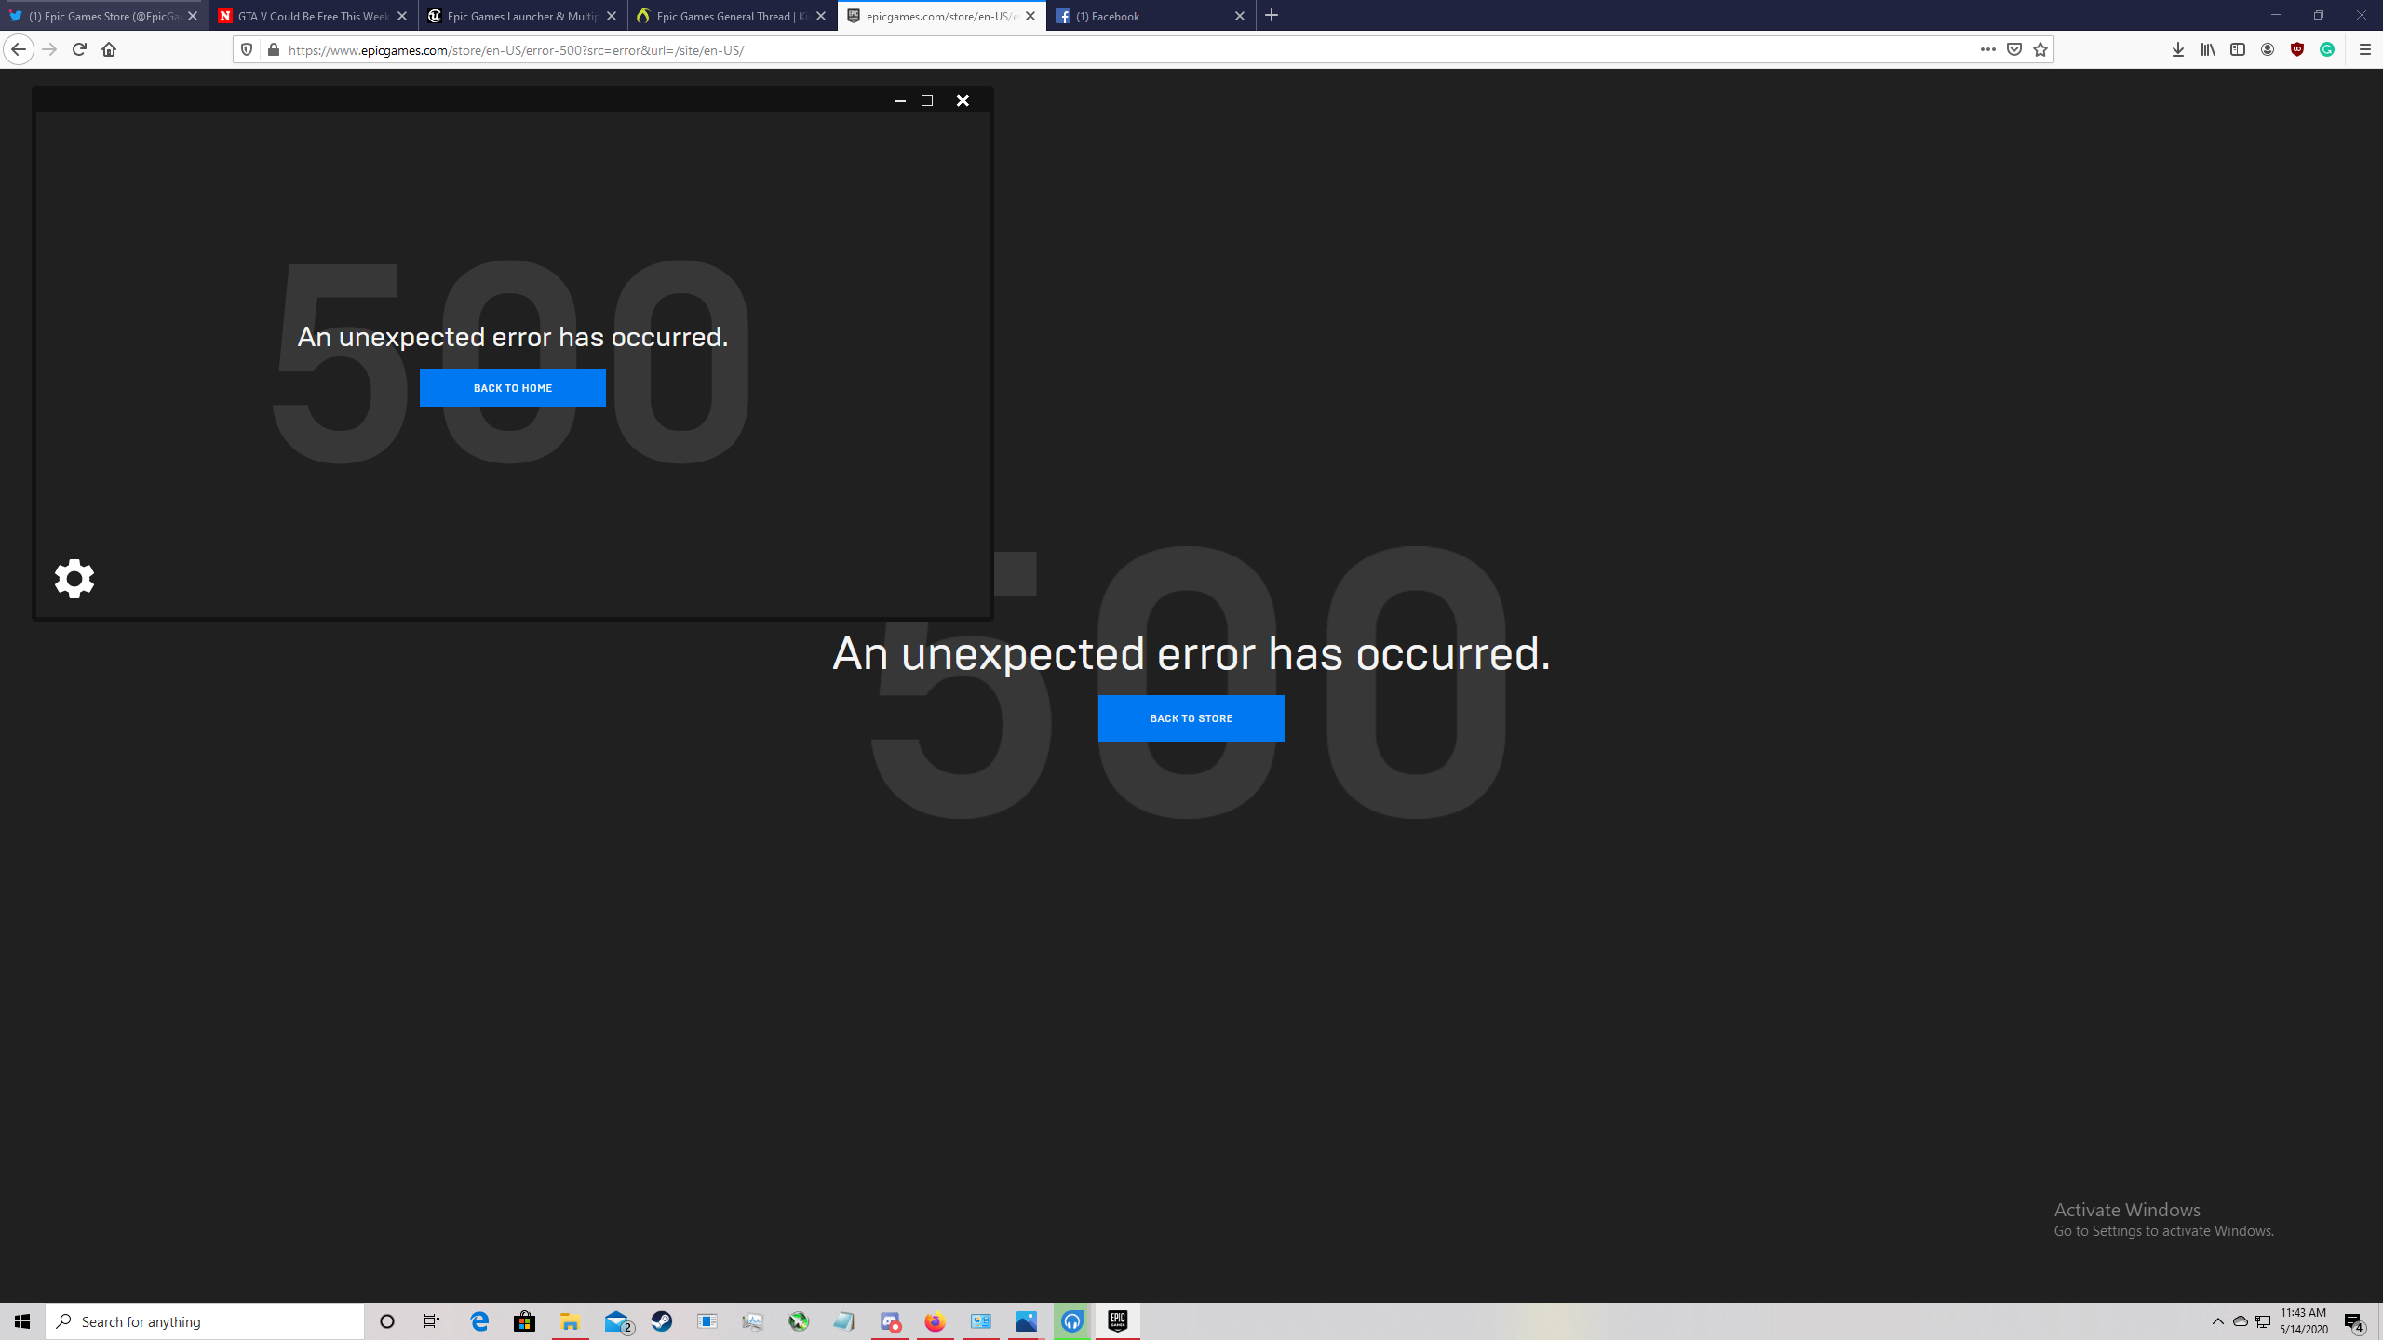Open the tracking protection shield
The height and width of the screenshot is (1340, 2383).
(x=247, y=49)
